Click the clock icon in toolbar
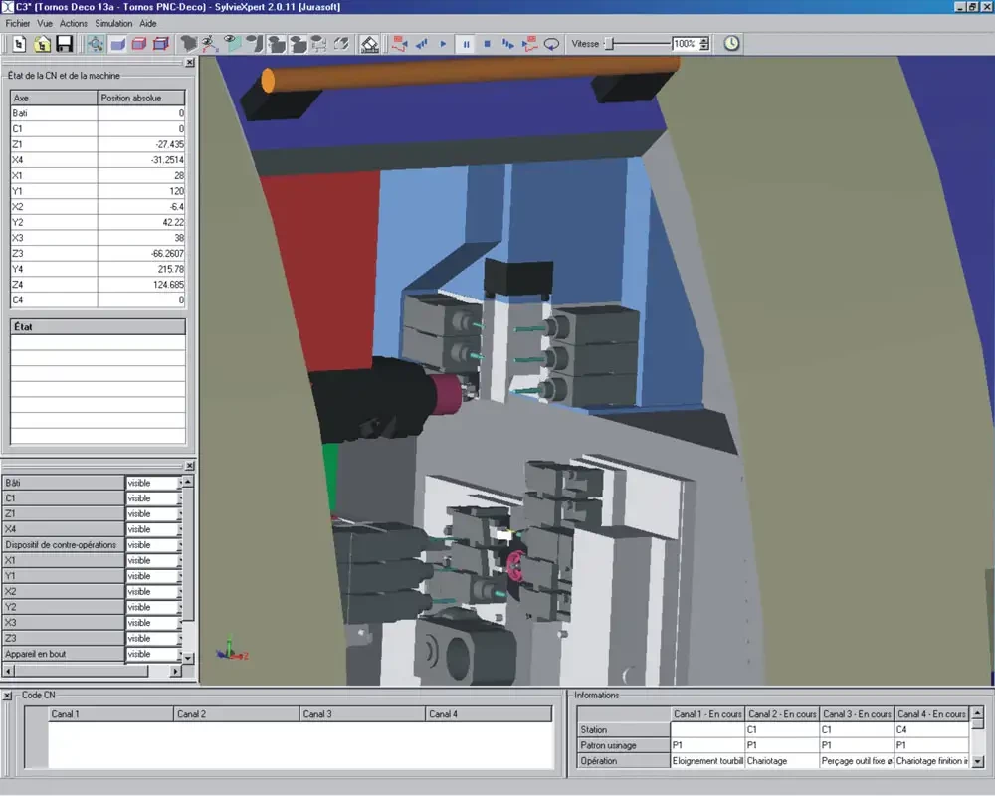This screenshot has width=995, height=796. (x=731, y=44)
